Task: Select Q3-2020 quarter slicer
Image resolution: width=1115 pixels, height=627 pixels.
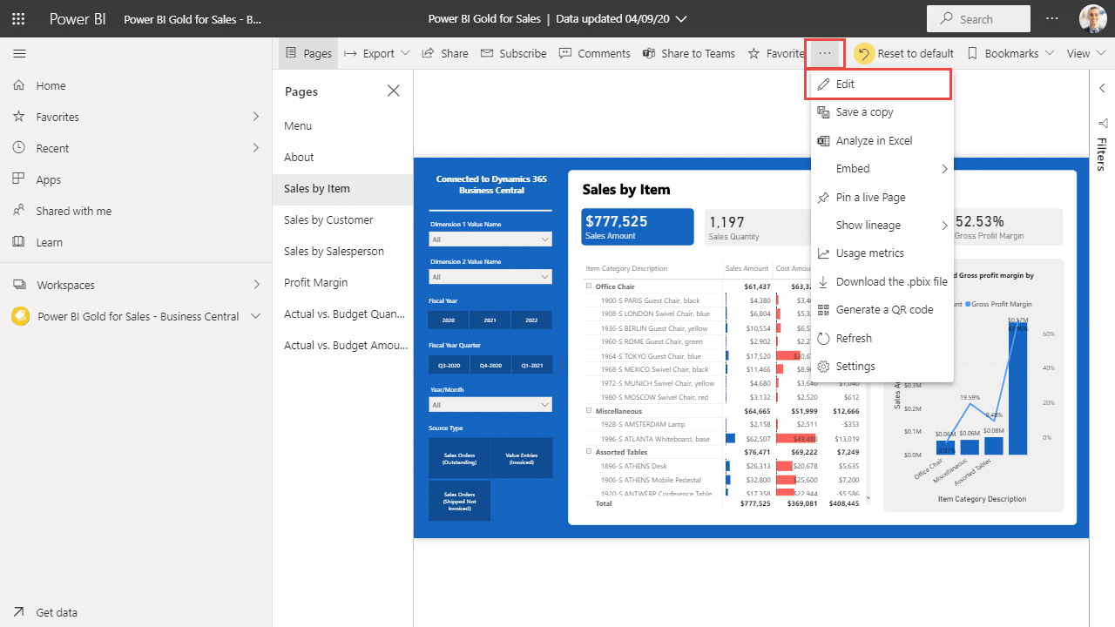Action: pos(449,366)
